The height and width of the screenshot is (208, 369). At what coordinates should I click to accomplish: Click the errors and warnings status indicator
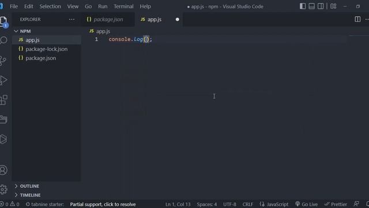coord(10,204)
